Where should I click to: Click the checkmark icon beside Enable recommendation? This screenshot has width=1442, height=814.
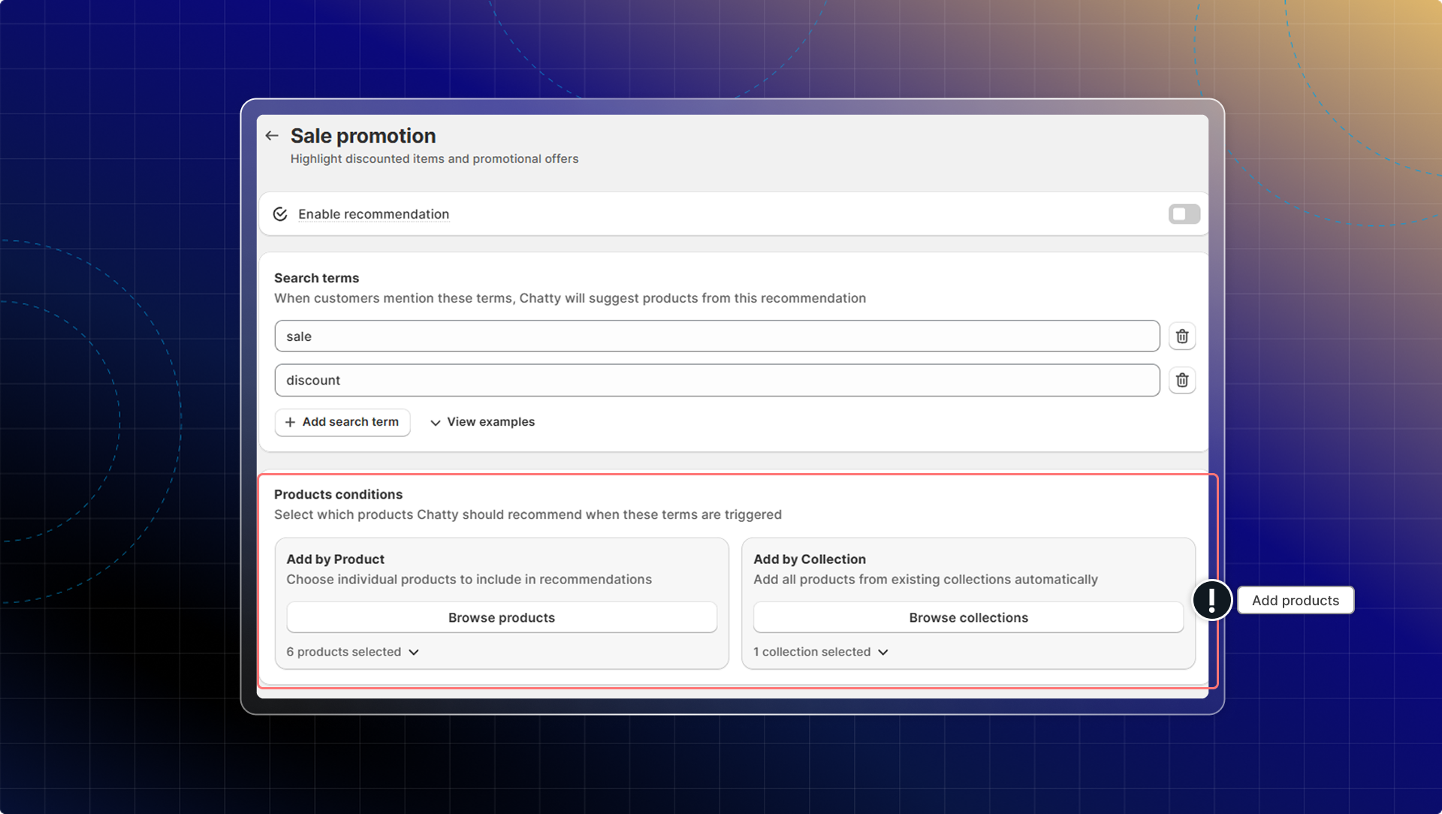pos(280,214)
